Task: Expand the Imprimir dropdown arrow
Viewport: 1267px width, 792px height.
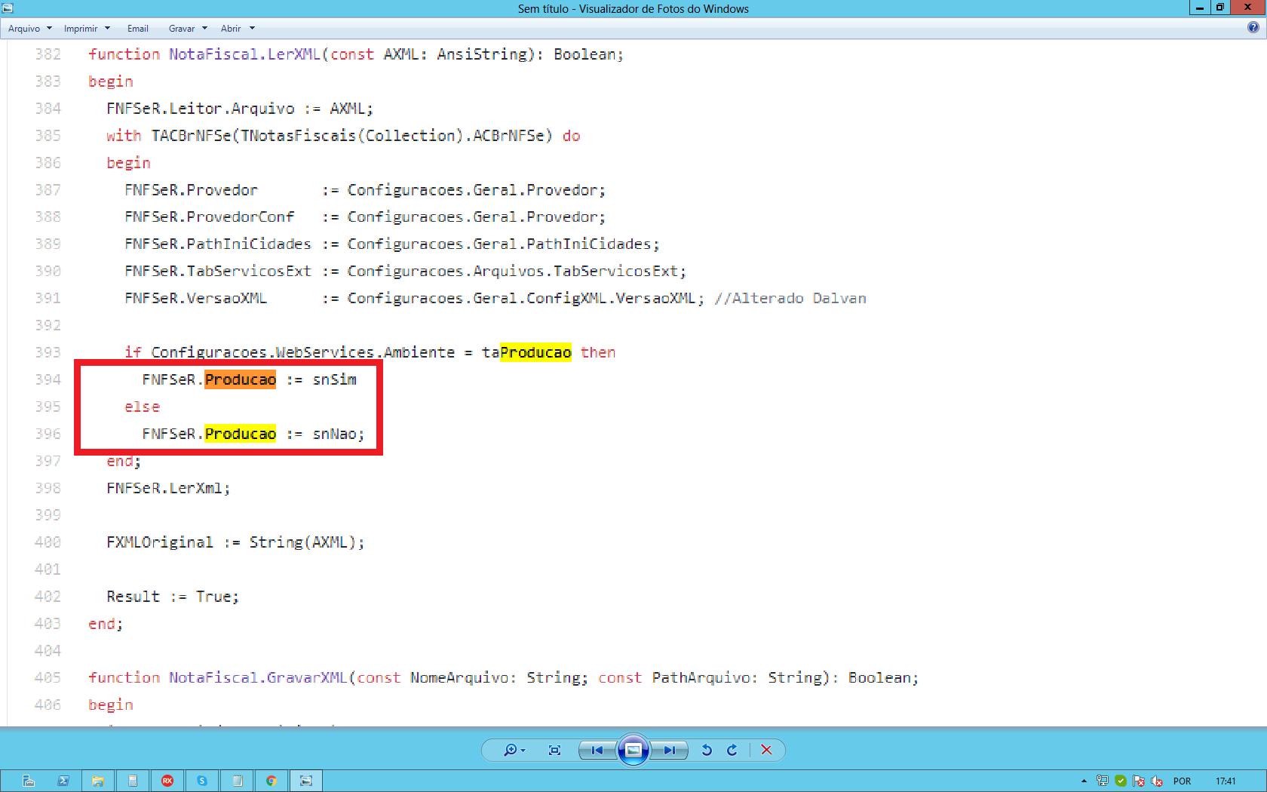Action: pos(107,29)
